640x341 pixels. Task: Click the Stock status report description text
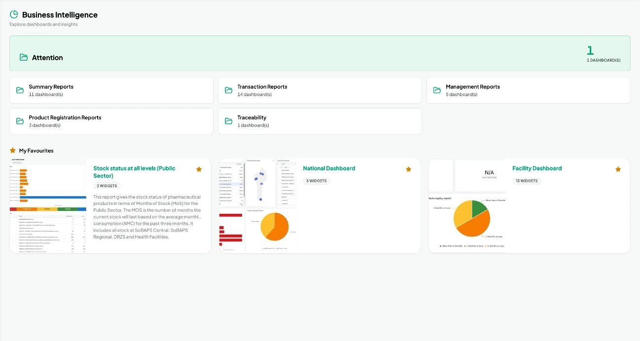coord(147,217)
